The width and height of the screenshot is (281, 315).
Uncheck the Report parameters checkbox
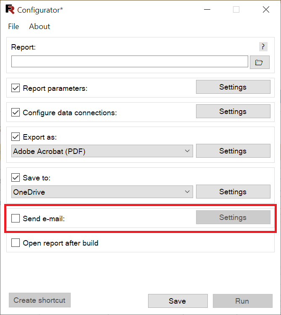tap(16, 88)
